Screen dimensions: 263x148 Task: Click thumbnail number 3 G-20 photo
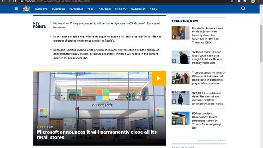(x=180, y=78)
